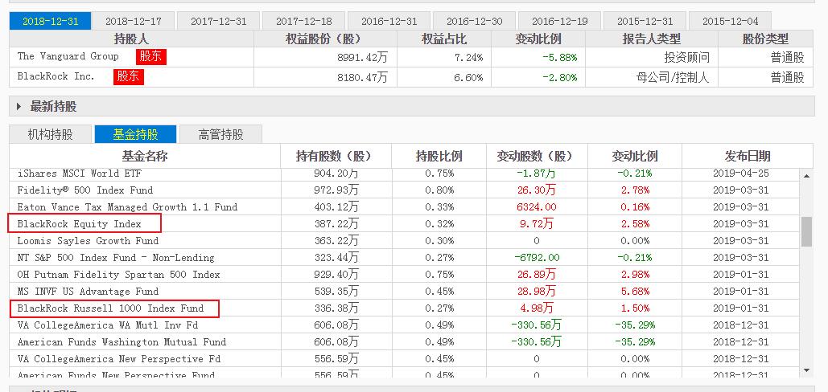Sort by 发布日期 column header
Image resolution: width=828 pixels, height=392 pixels.
coord(741,156)
